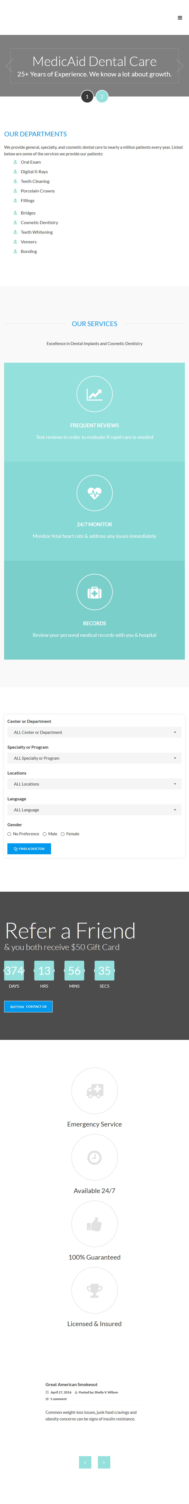Click the Licensed & Insured trophy icon
This screenshot has height=1504, width=189.
94,1290
